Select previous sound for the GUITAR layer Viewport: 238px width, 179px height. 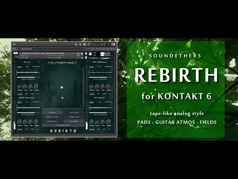[14, 98]
